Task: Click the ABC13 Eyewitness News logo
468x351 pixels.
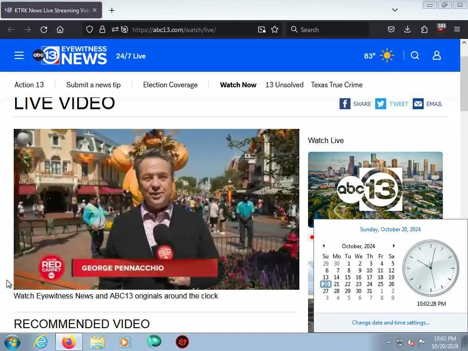Action: coord(70,55)
